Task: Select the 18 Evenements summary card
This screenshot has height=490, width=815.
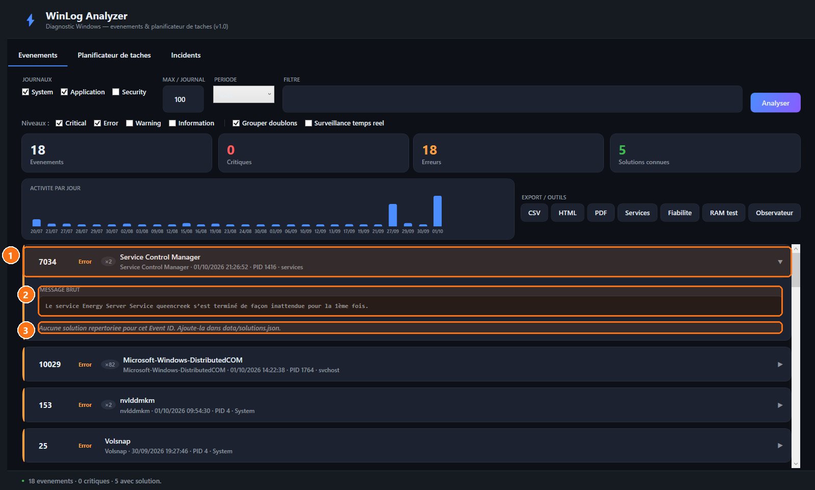Action: point(117,153)
